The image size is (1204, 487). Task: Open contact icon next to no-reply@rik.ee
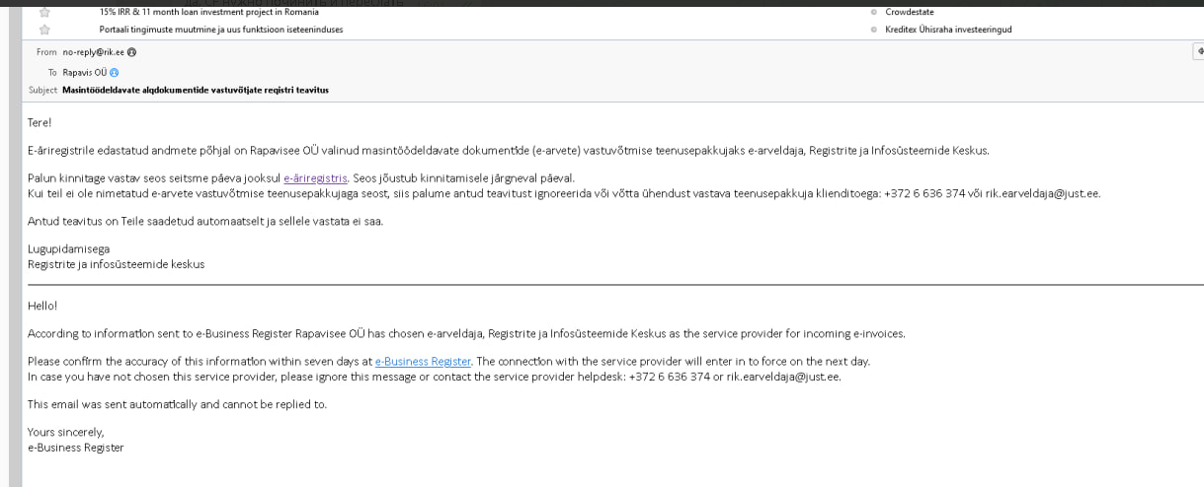coord(132,52)
